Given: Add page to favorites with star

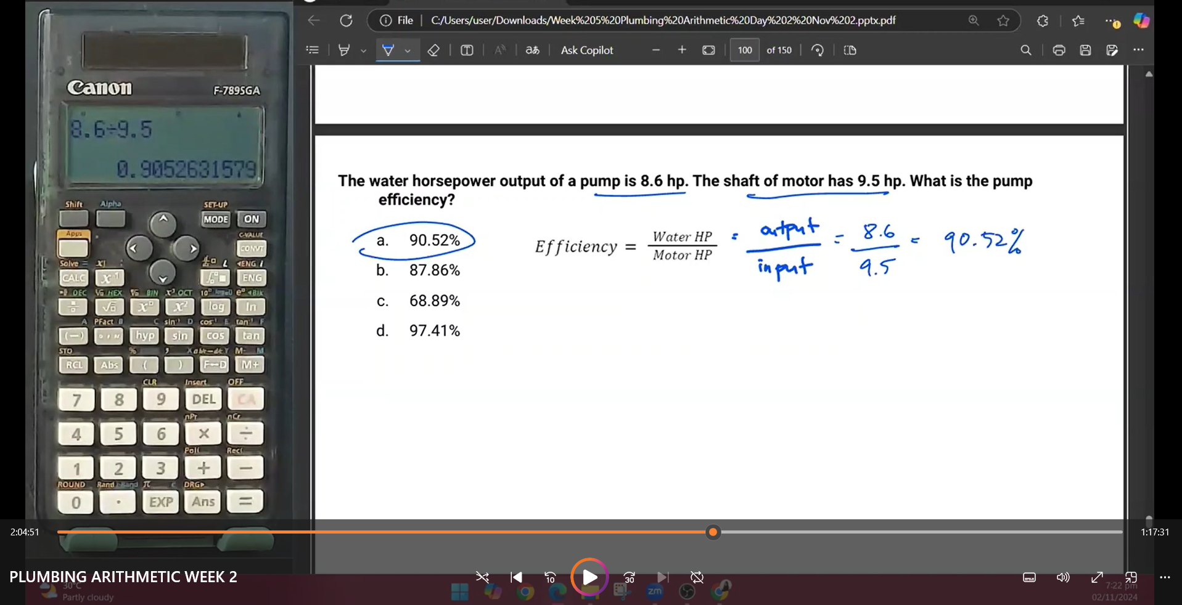Looking at the screenshot, I should [1003, 20].
